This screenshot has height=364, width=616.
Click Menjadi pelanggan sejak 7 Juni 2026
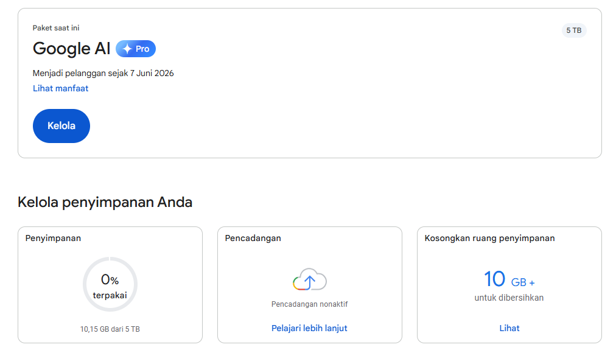[103, 74]
